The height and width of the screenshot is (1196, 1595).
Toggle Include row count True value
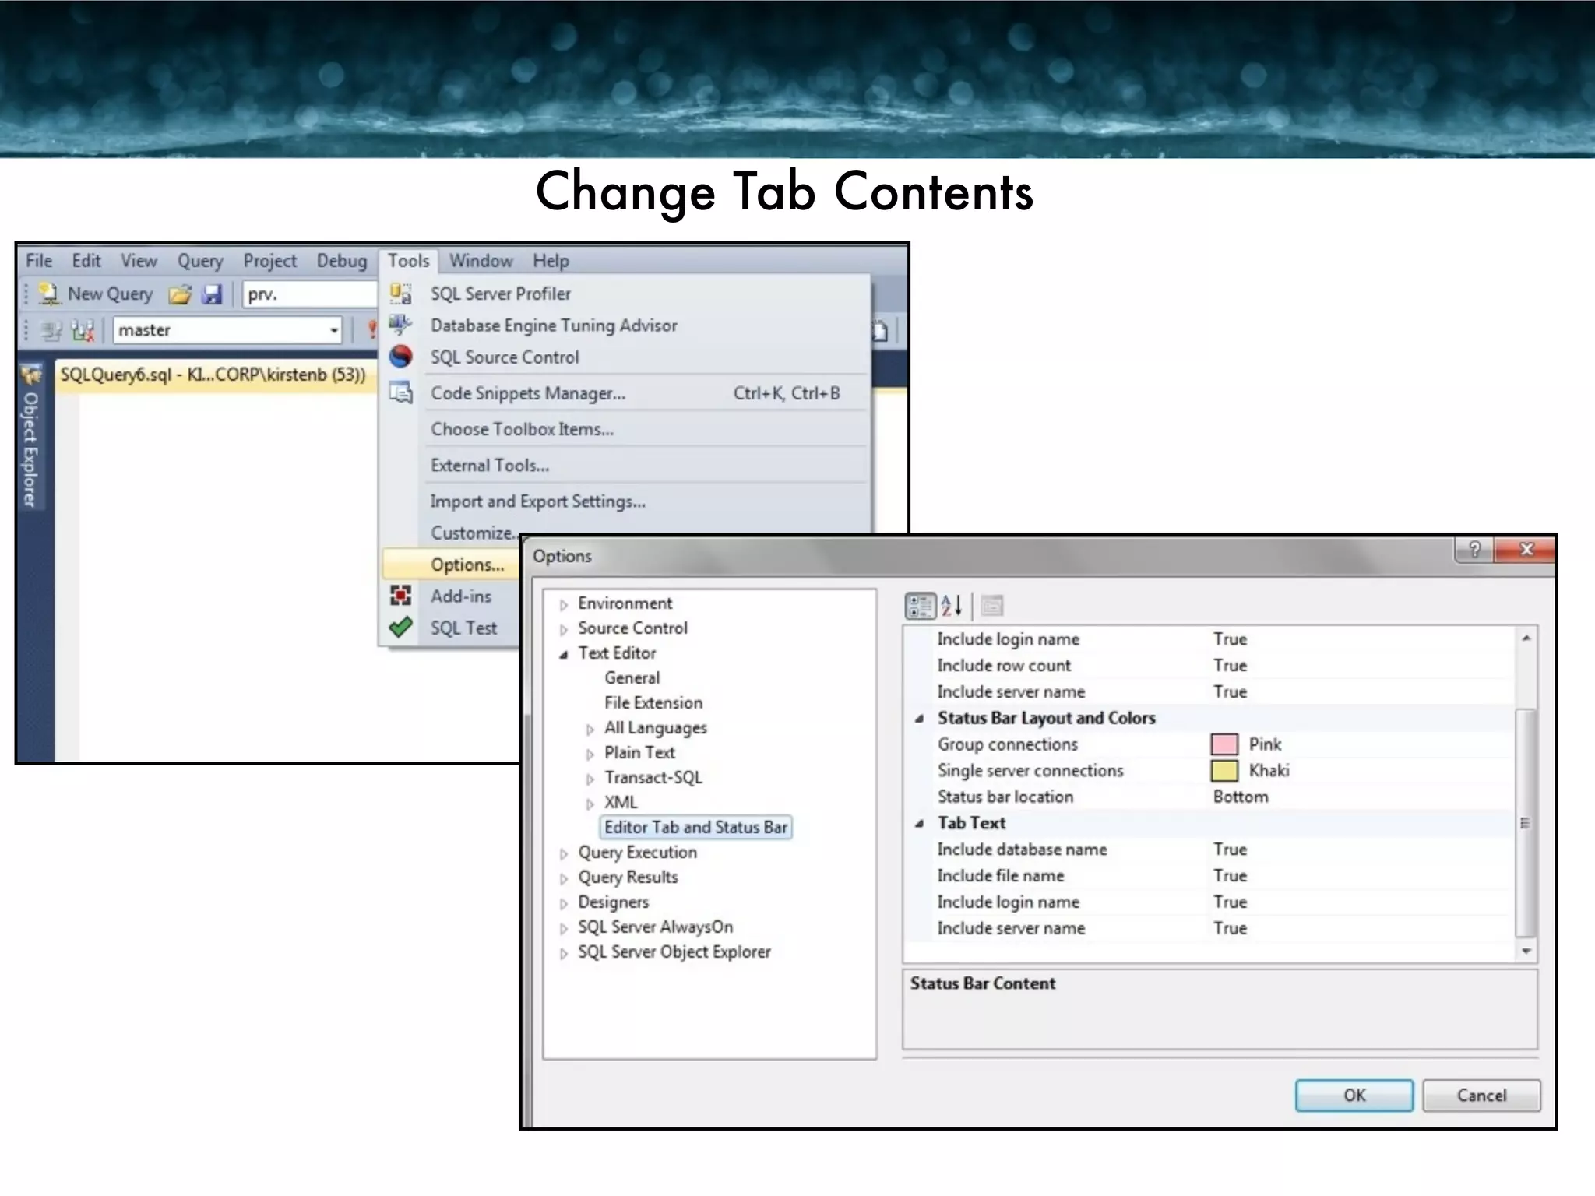click(1230, 666)
